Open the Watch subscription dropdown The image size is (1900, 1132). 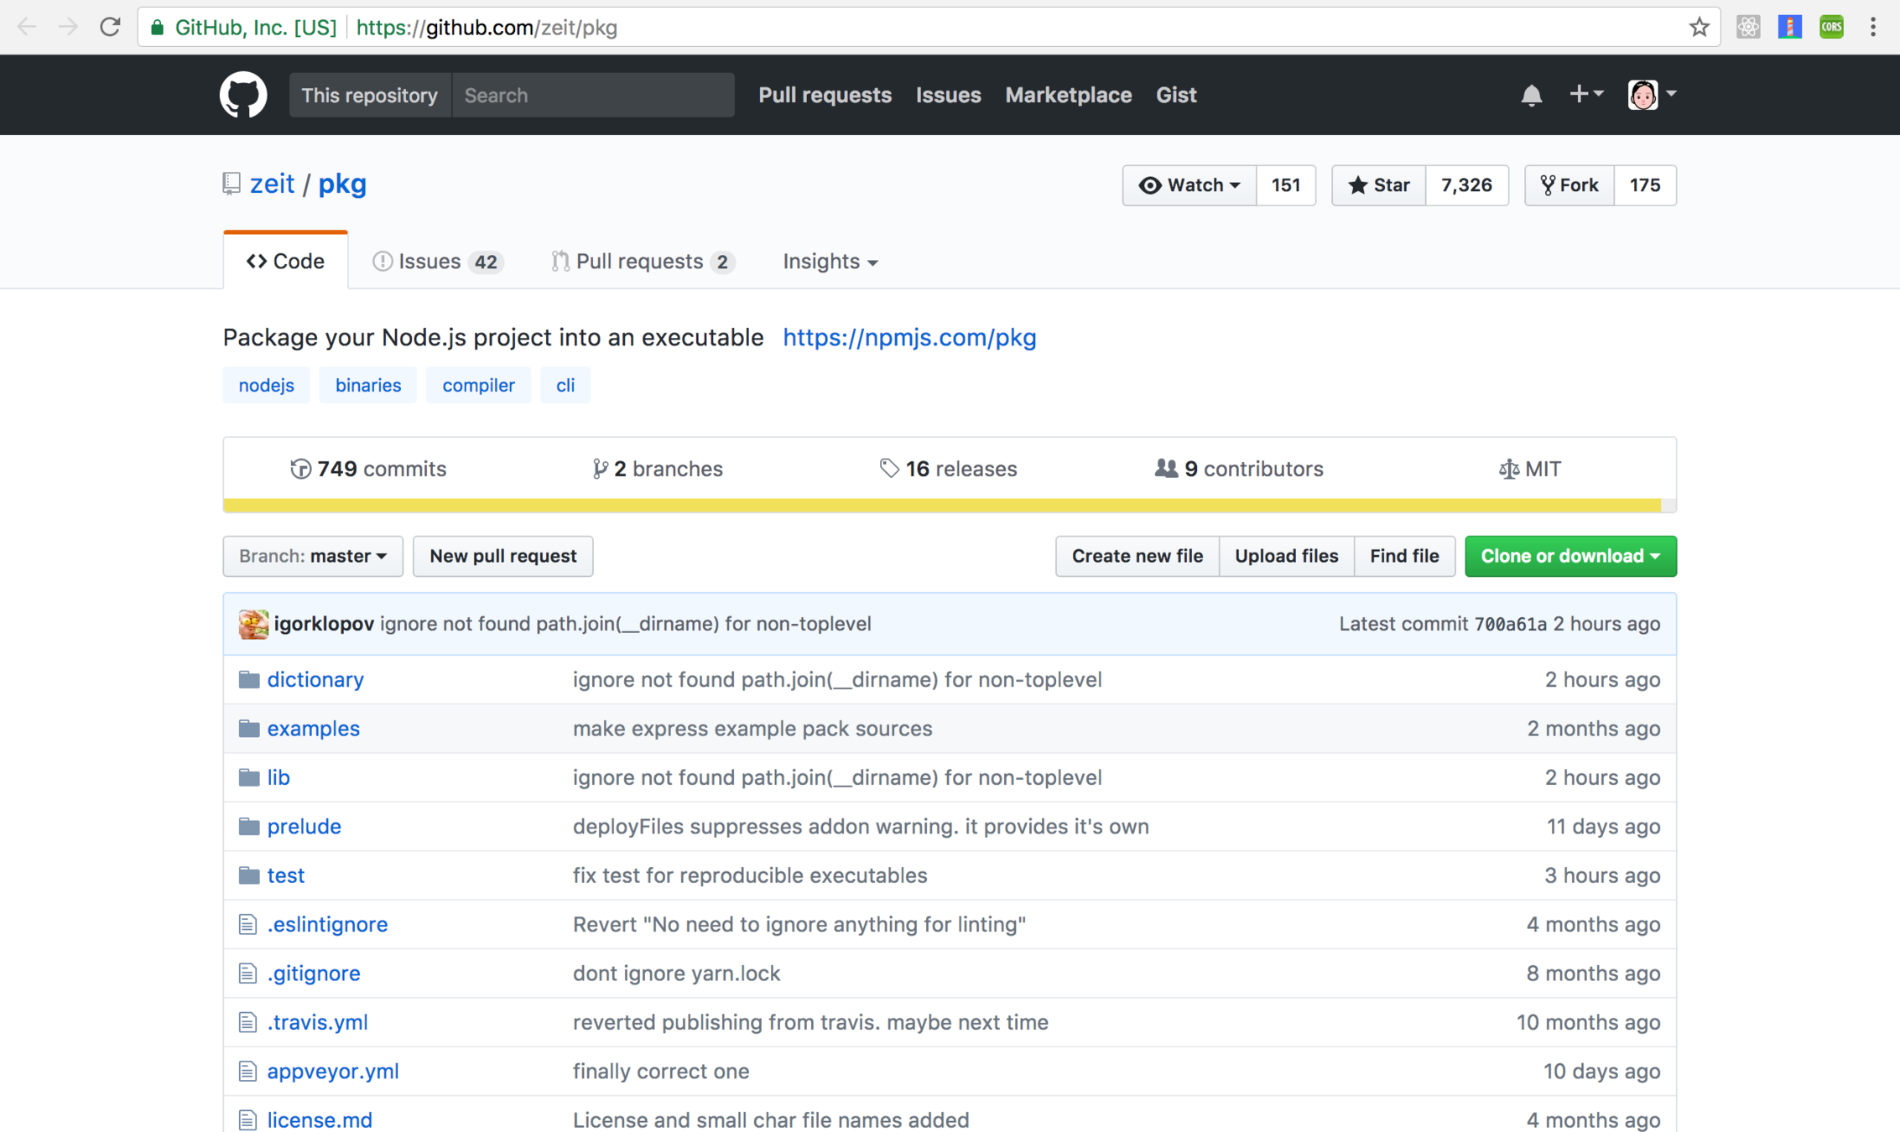(x=1189, y=185)
